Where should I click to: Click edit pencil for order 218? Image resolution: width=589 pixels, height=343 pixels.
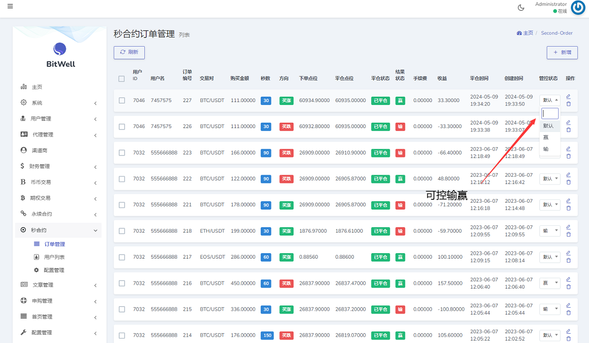click(x=568, y=227)
